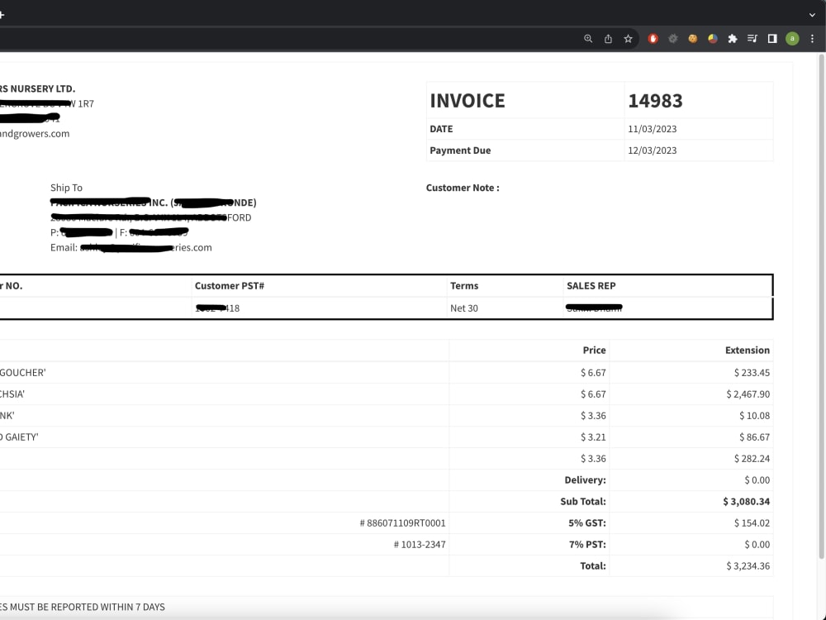This screenshot has height=620, width=826.
Task: Select the extension amount $ 10.08
Action: 754,416
